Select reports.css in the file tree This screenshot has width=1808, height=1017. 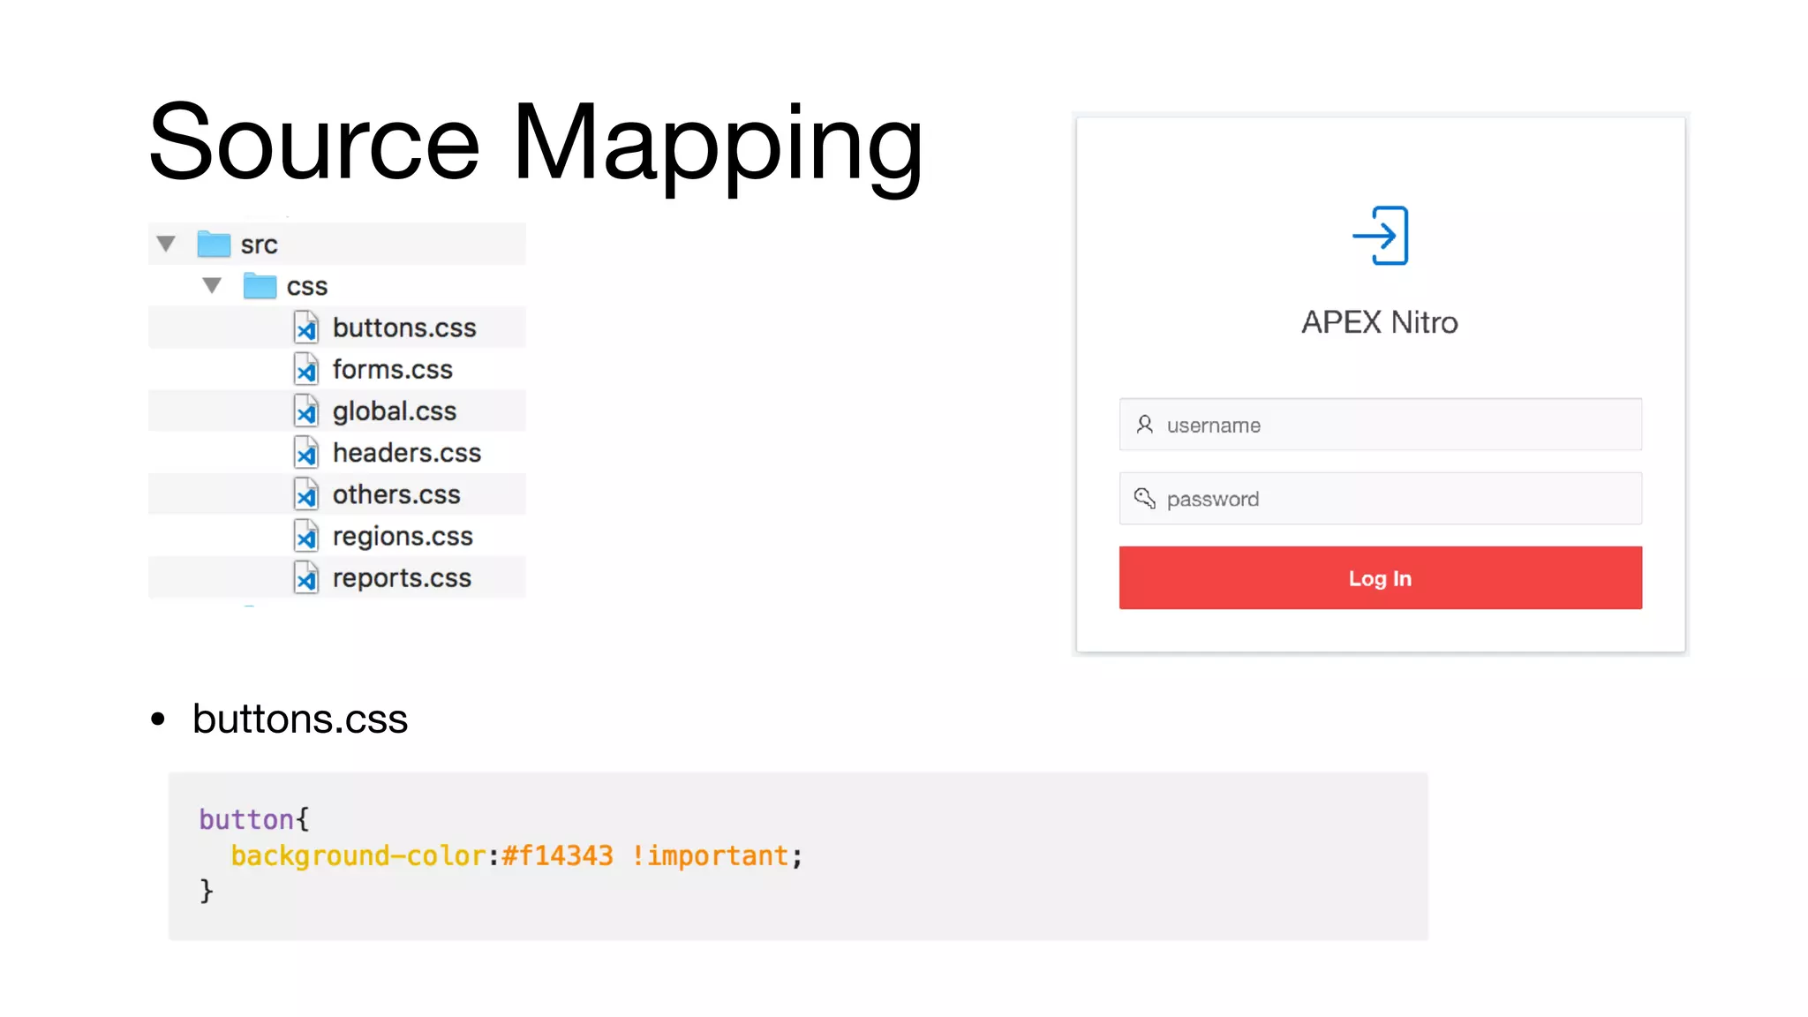402,578
